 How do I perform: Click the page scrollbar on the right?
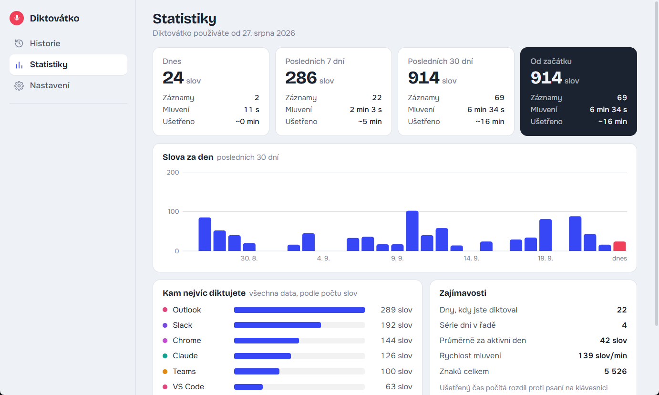656,163
